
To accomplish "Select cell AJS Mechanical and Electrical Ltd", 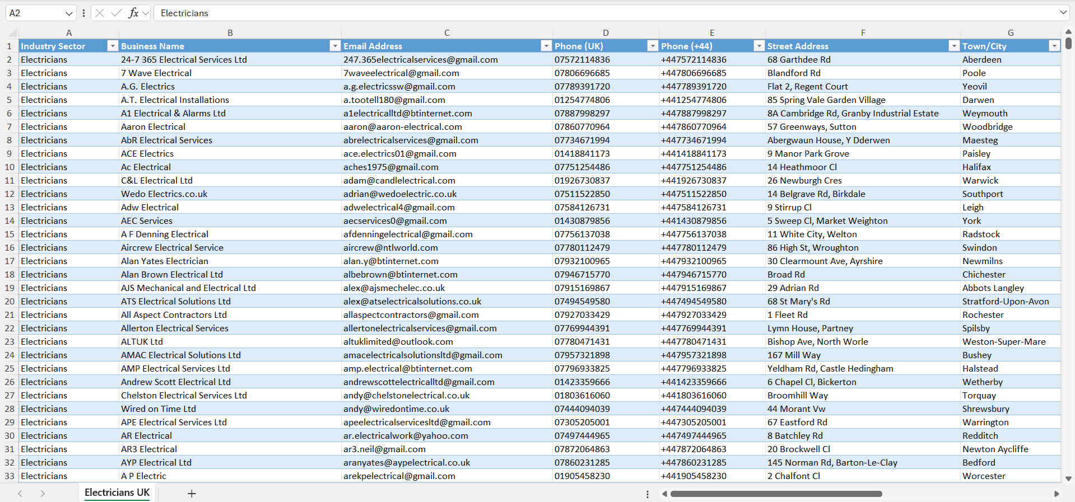I will click(x=230, y=288).
